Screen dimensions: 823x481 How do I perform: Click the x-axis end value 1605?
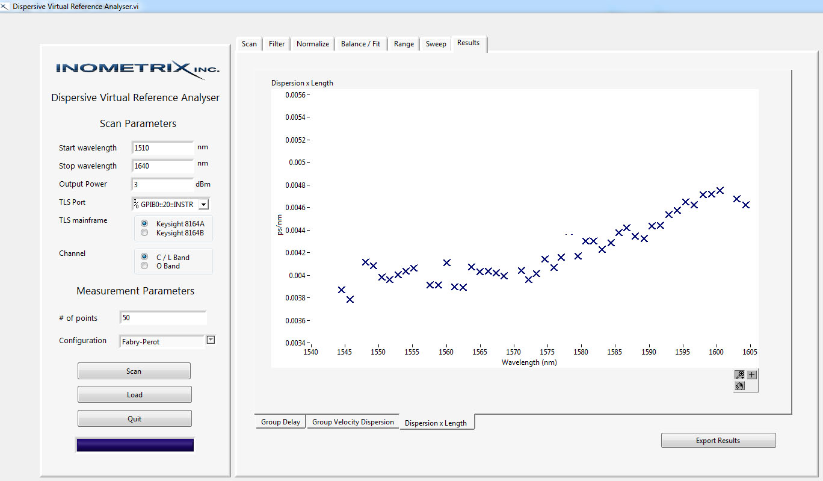click(x=750, y=352)
